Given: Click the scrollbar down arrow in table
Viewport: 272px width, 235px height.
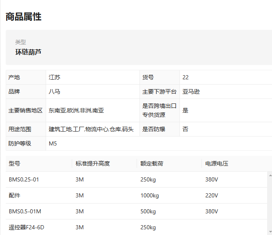Looking at the screenshot, I should (x=270, y=231).
